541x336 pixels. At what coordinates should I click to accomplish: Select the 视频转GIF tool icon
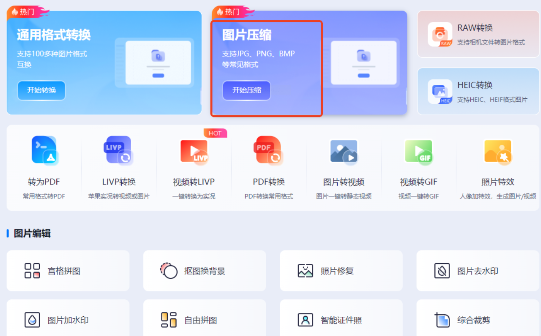coord(419,151)
